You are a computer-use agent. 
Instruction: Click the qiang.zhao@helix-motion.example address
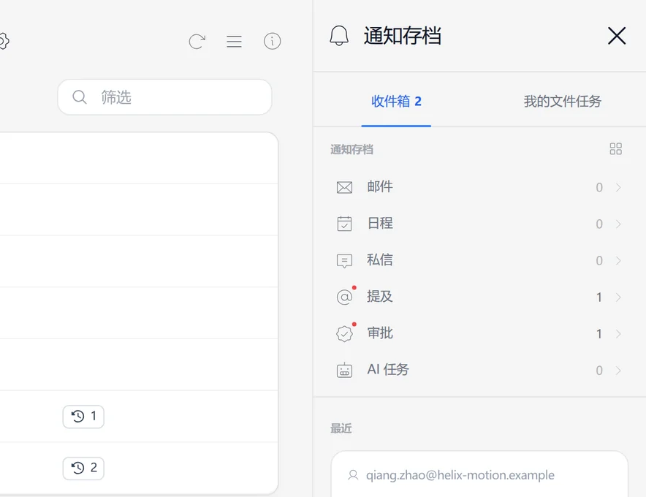click(460, 475)
